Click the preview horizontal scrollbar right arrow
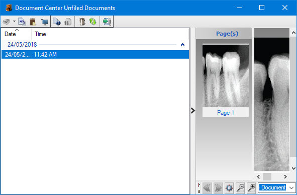 [285, 176]
